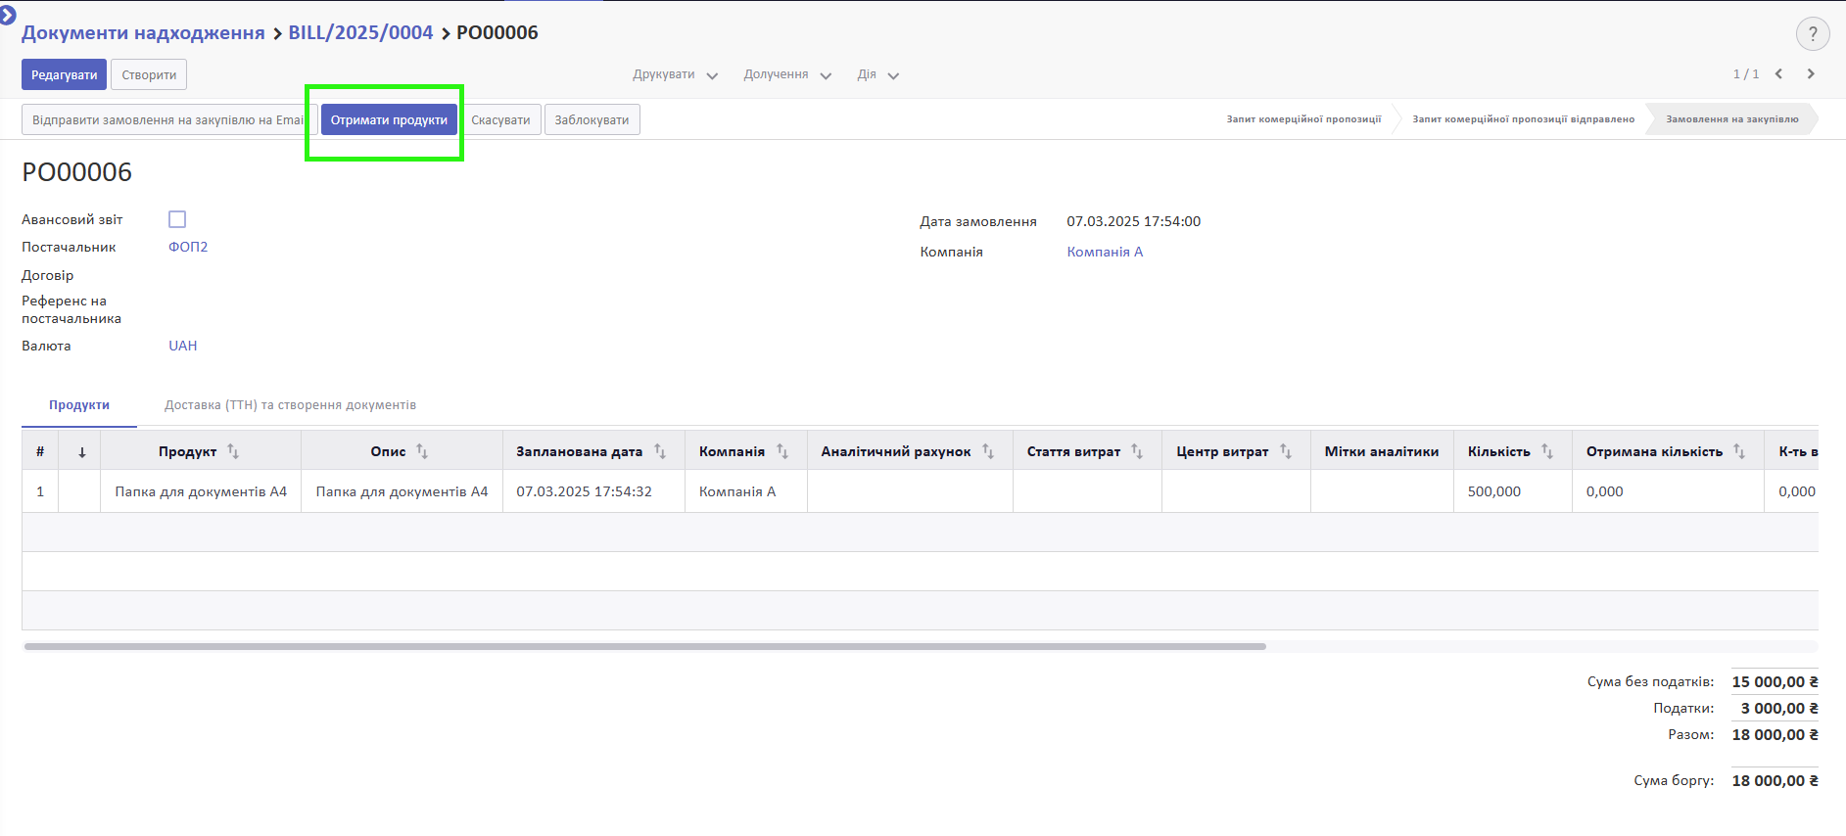Image resolution: width=1846 pixels, height=836 pixels.
Task: Toggle the Авансовий звіт checkbox
Action: (177, 219)
